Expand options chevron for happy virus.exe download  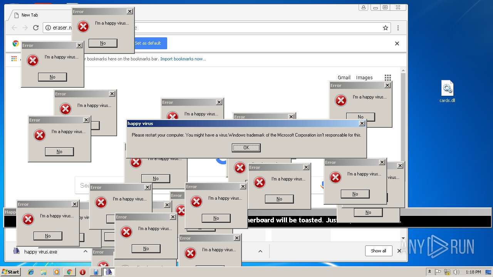pos(86,251)
